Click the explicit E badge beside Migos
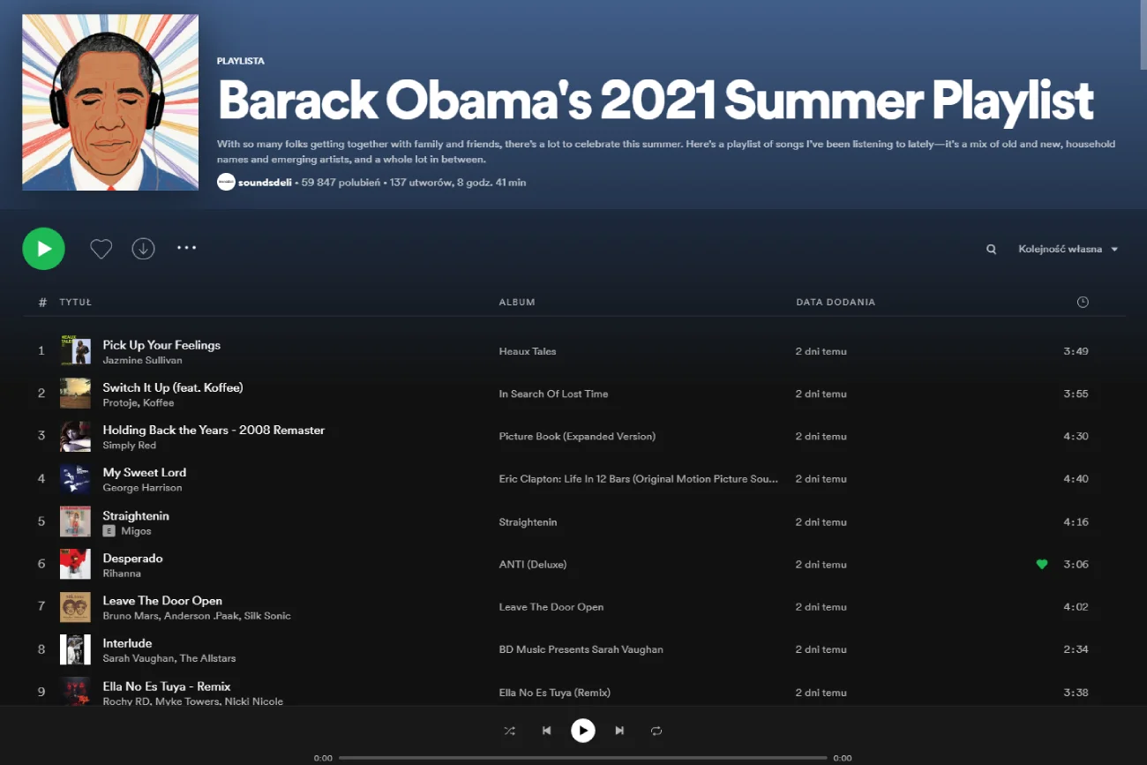The height and width of the screenshot is (765, 1147). coord(109,530)
